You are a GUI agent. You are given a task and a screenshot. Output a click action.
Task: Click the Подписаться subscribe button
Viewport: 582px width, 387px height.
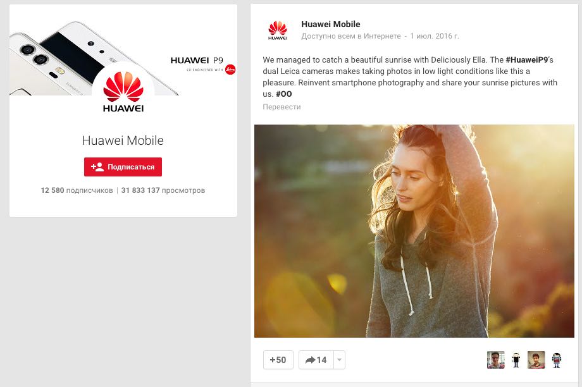click(123, 167)
